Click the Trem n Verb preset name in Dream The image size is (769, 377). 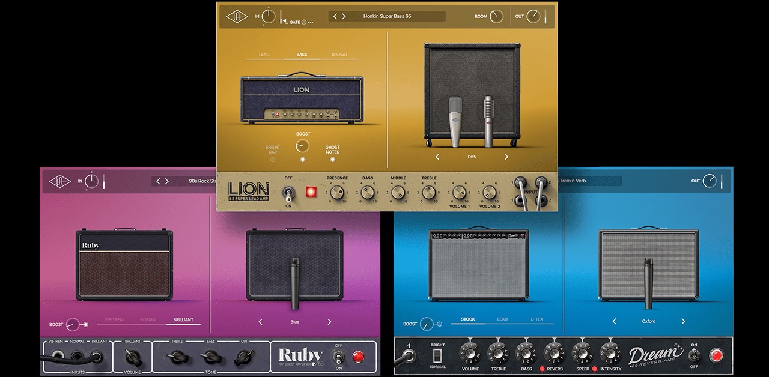[x=572, y=180]
